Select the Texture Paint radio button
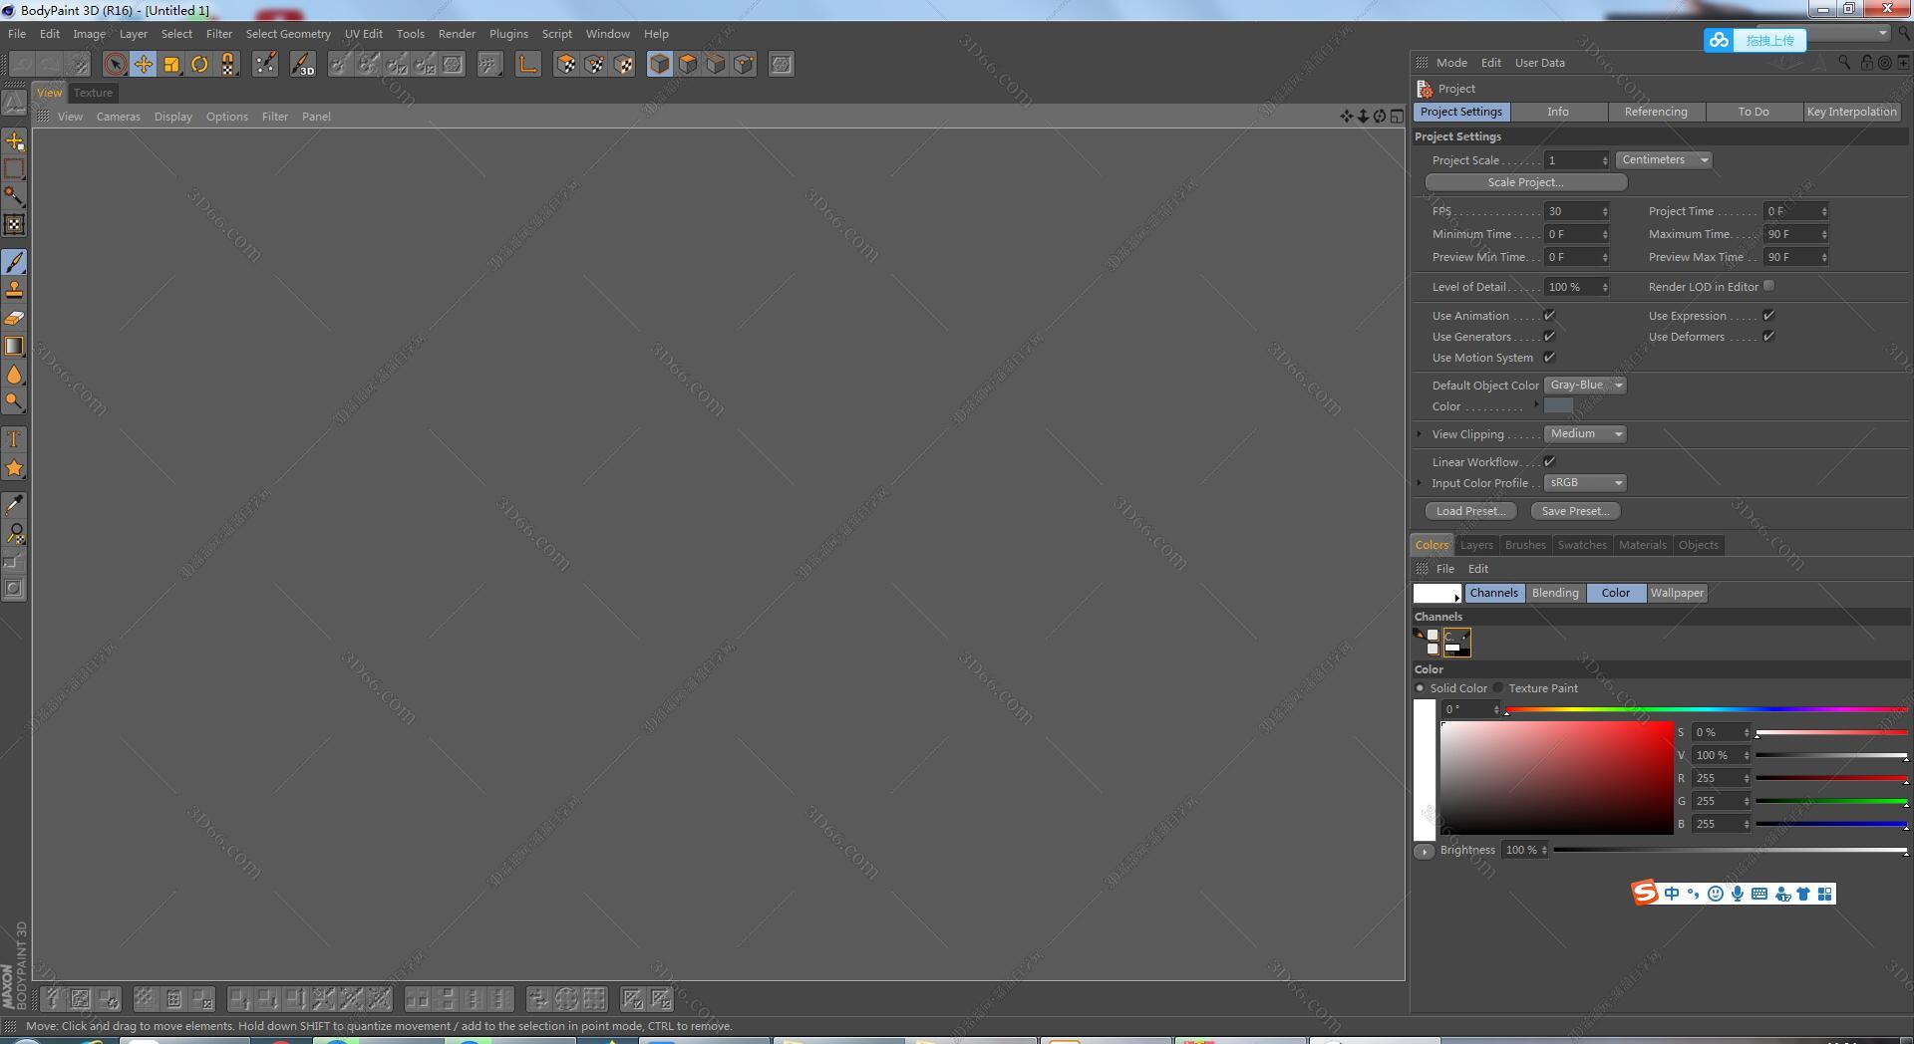1914x1044 pixels. pyautogui.click(x=1498, y=687)
